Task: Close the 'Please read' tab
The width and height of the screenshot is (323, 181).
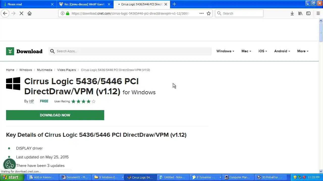Action: tap(52, 4)
